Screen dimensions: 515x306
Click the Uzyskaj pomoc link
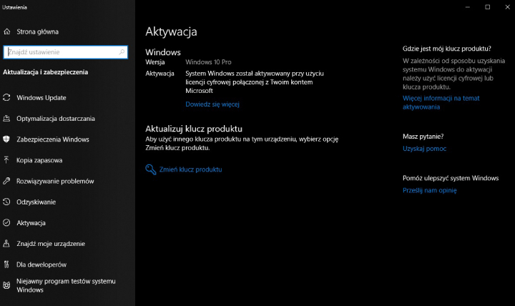click(x=424, y=149)
